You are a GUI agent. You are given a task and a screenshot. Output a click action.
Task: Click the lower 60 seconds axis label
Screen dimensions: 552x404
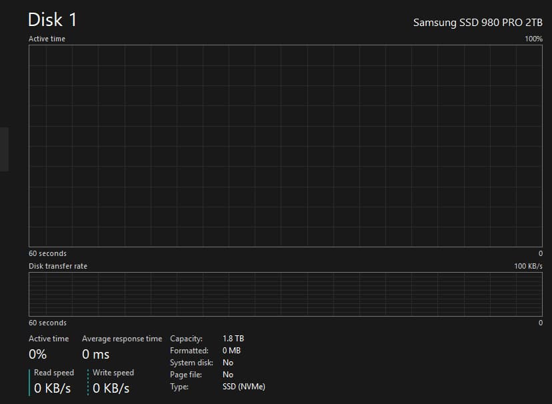pyautogui.click(x=48, y=322)
